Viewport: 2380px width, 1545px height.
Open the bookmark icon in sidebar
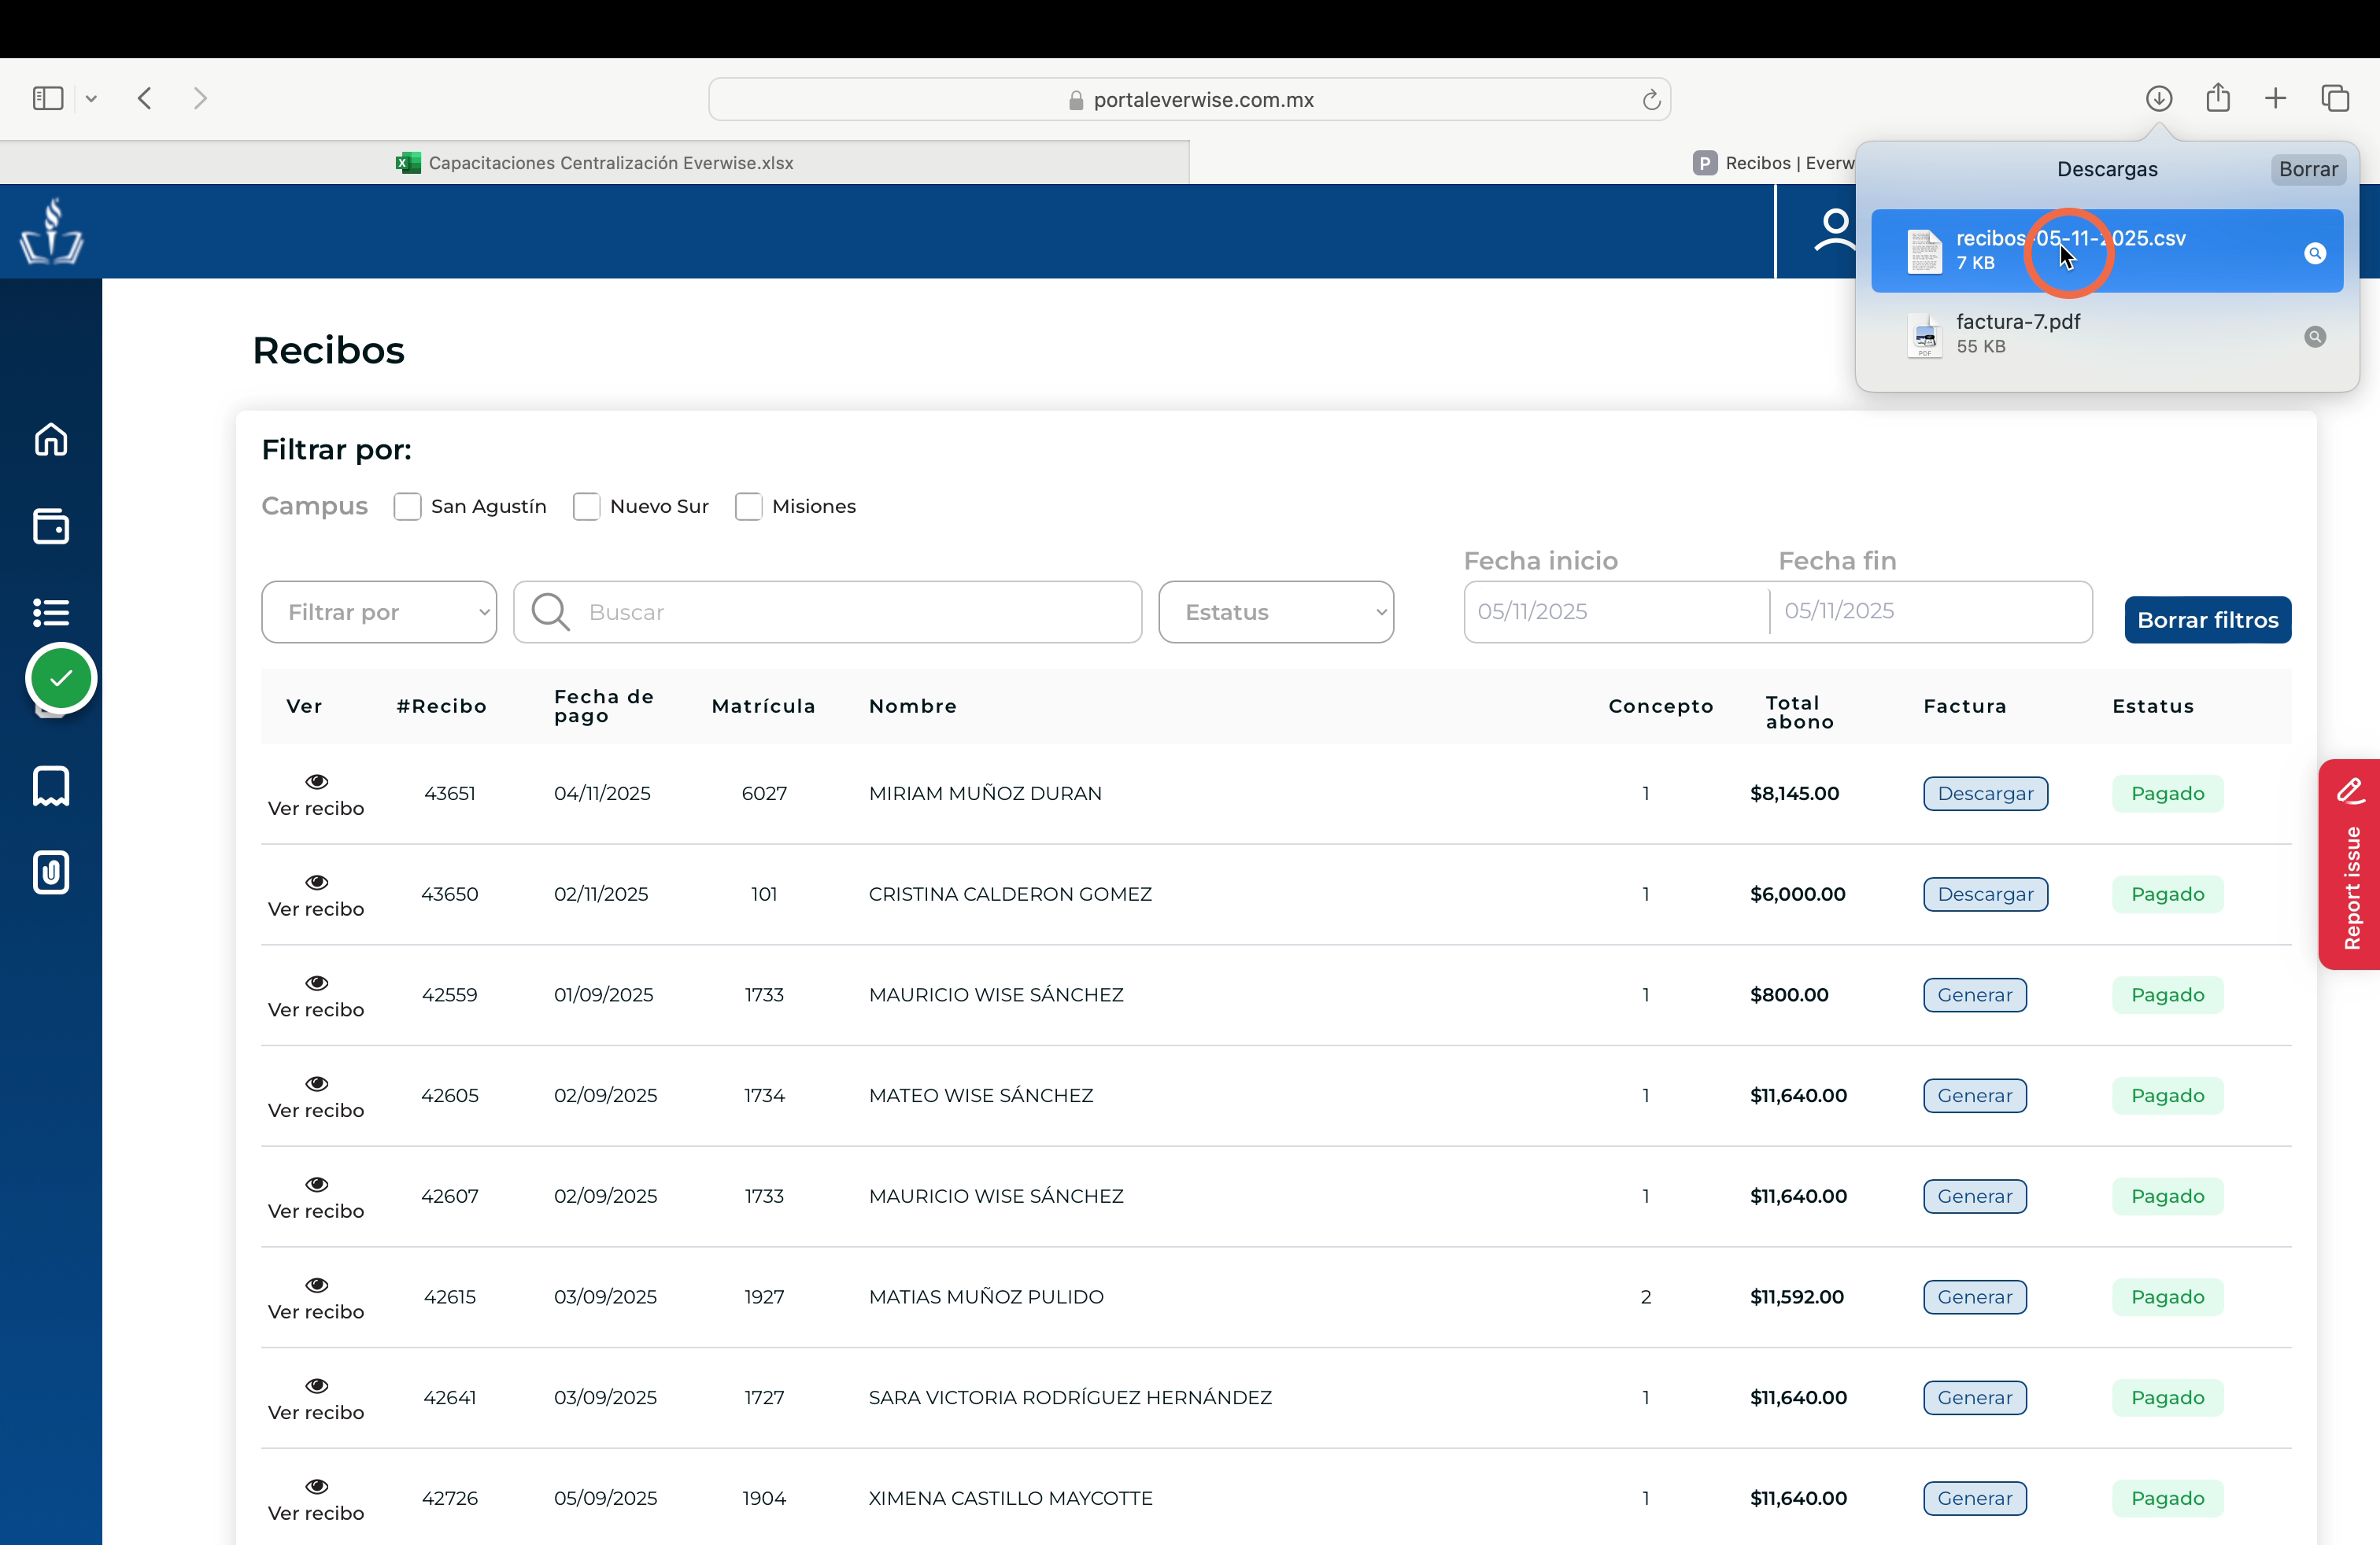(51, 786)
